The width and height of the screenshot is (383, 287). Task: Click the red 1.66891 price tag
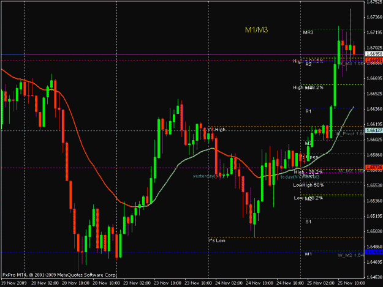pyautogui.click(x=374, y=60)
